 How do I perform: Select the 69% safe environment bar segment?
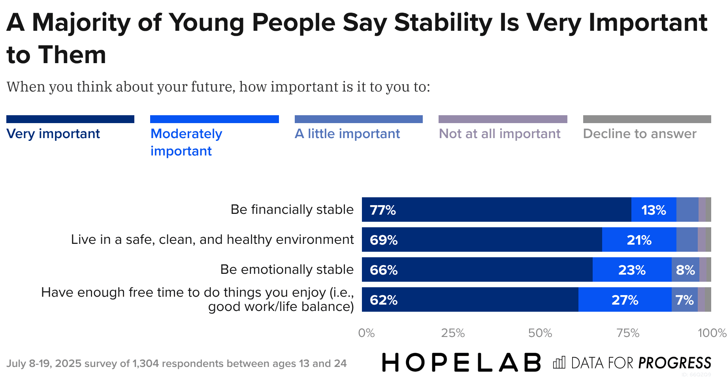point(482,240)
